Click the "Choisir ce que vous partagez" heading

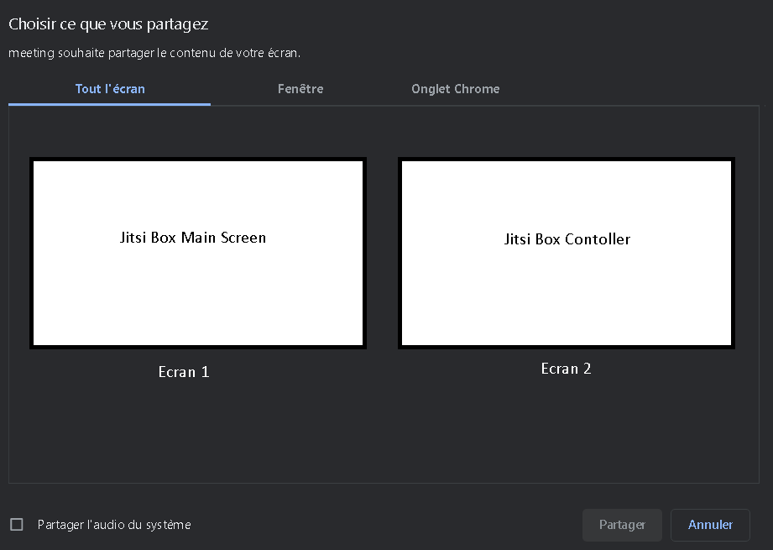coord(108,24)
